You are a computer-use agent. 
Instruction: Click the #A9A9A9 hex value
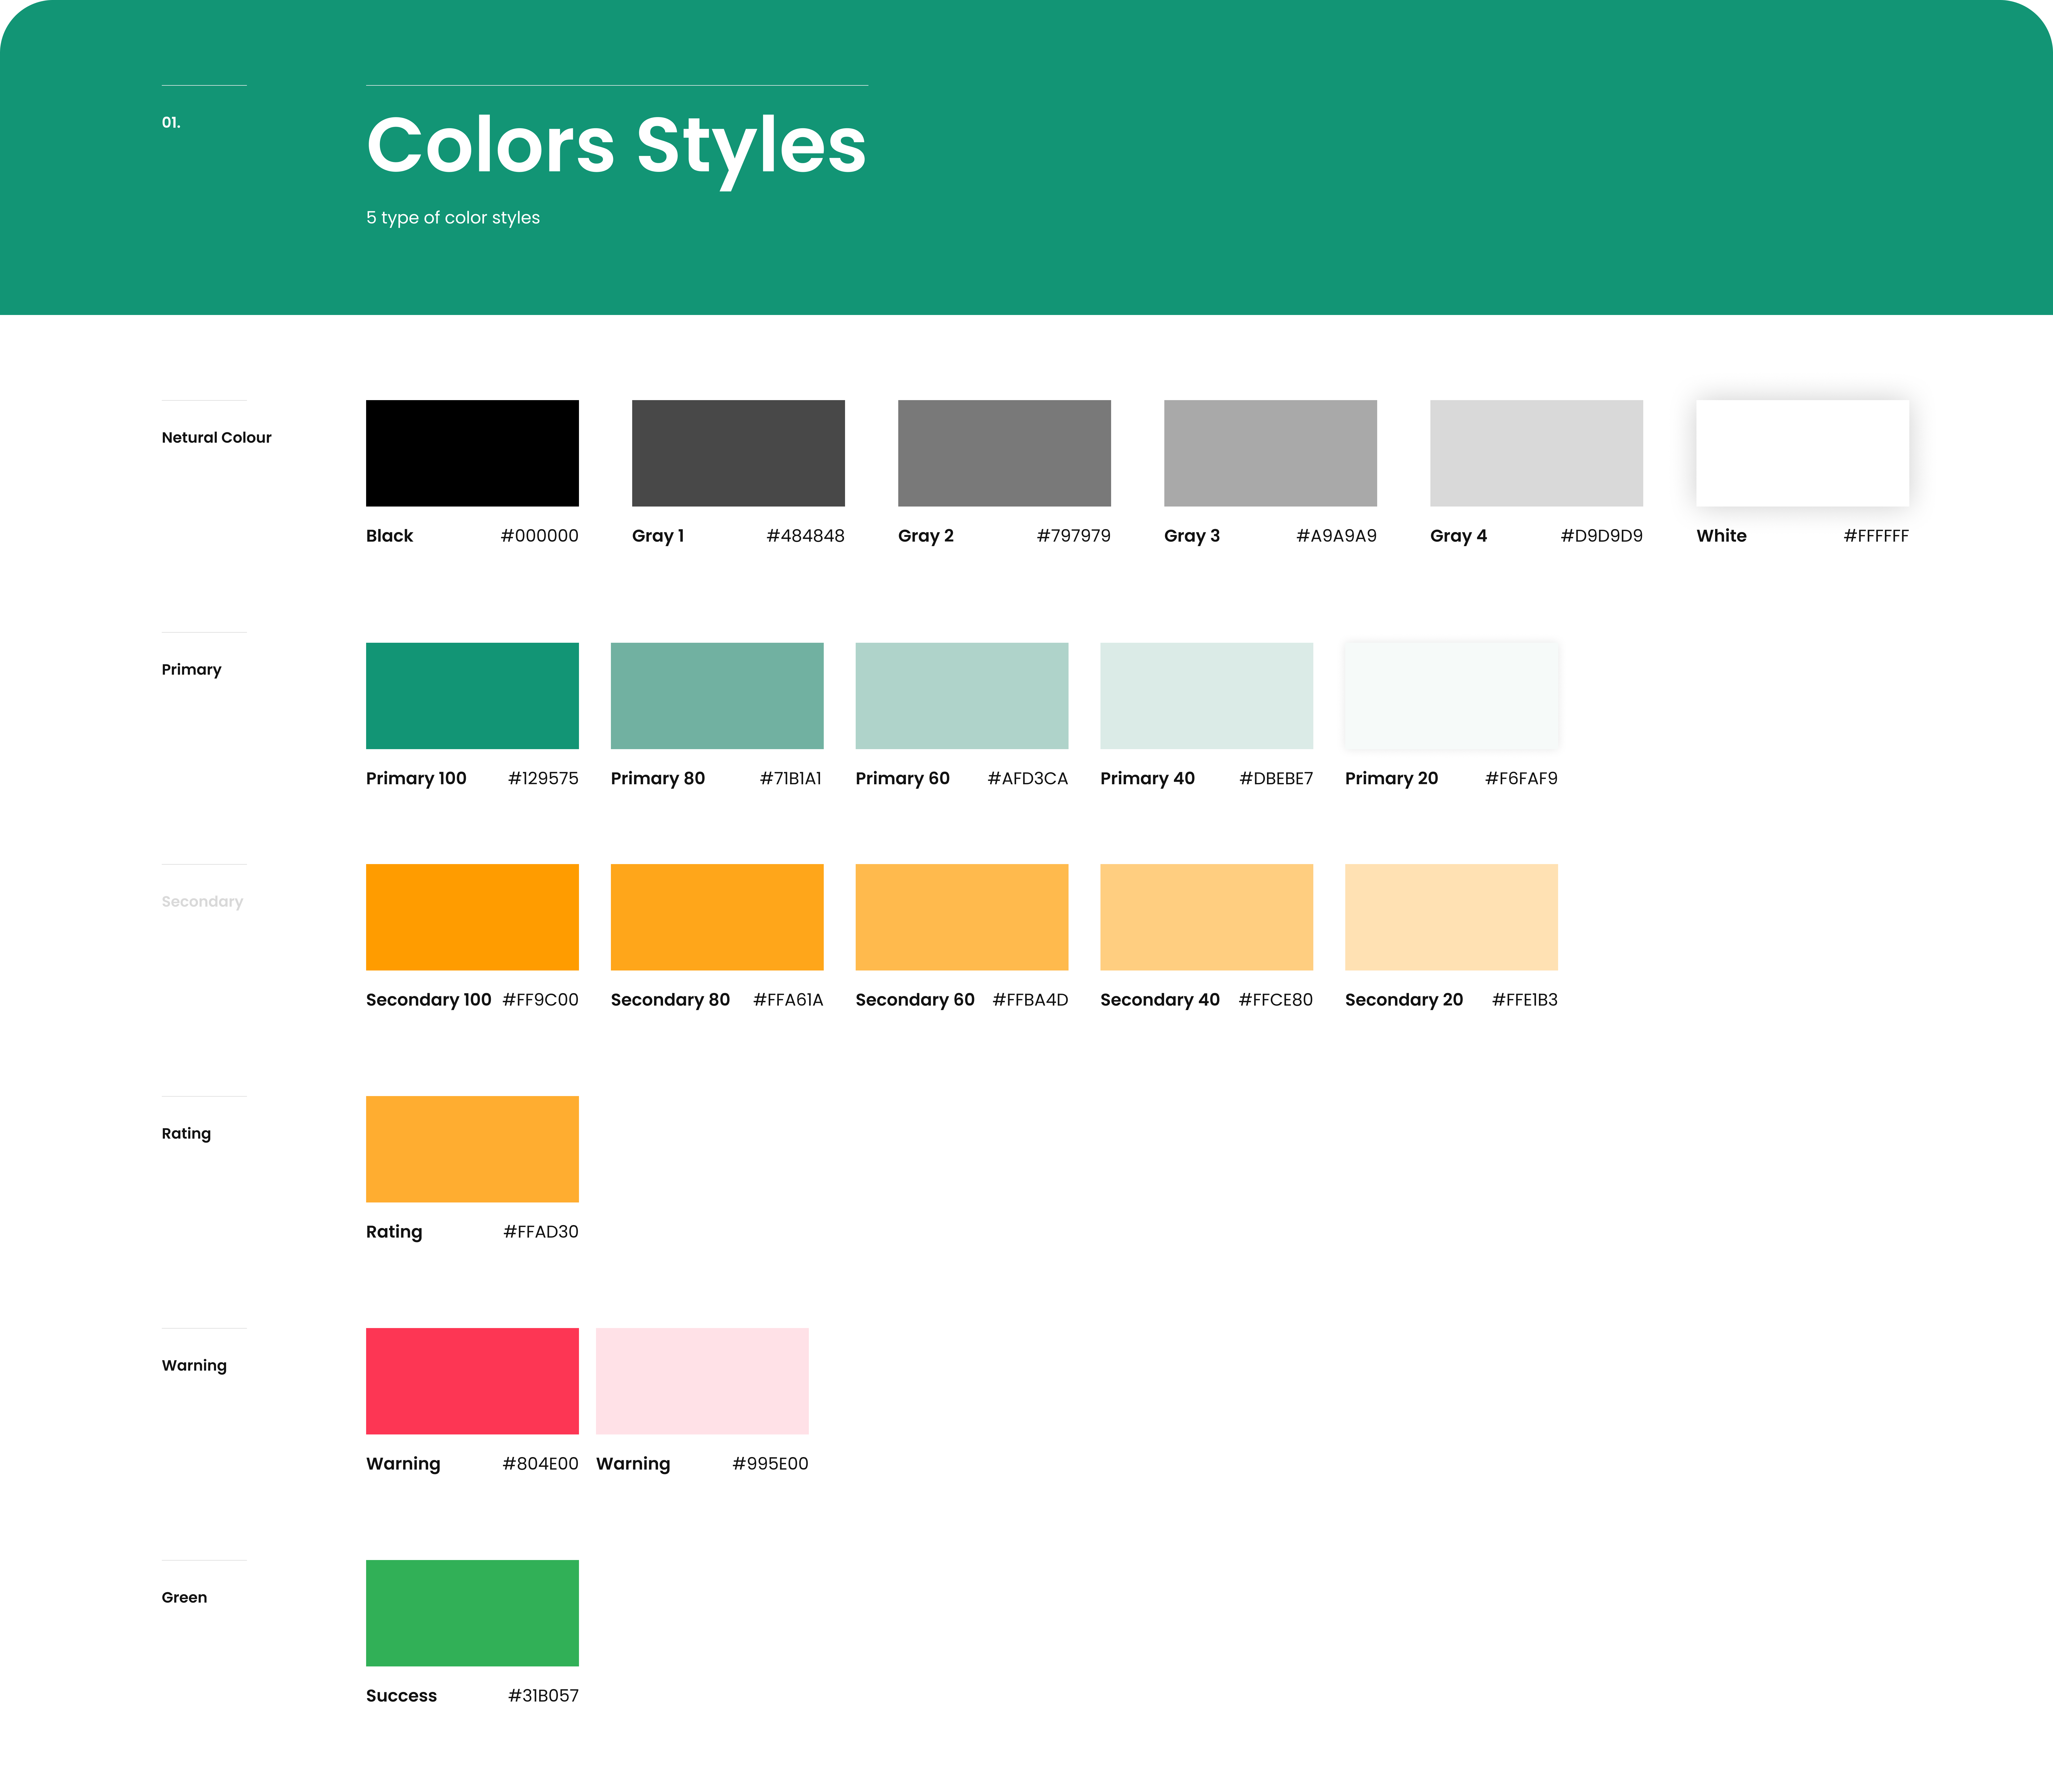click(1337, 536)
